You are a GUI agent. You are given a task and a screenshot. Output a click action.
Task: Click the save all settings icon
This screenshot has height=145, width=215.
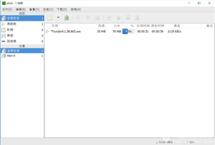pos(67,18)
